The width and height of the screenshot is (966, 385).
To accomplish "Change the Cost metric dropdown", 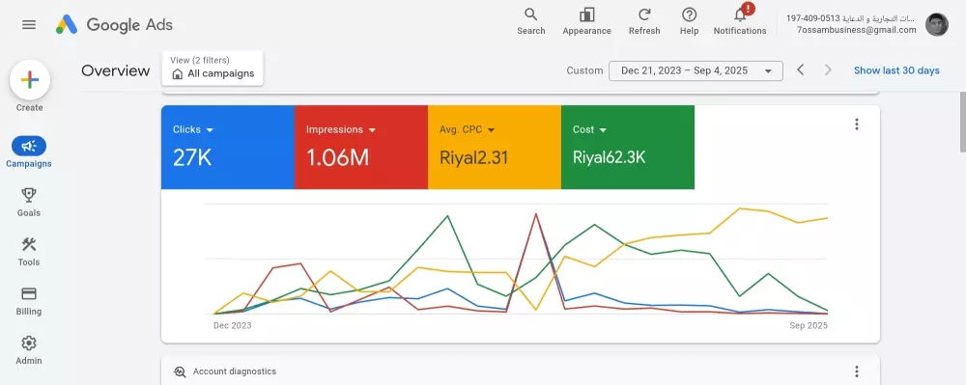I will (x=589, y=129).
